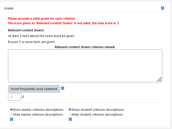Expand the Grade panel with top-right arrows icon
This screenshot has height=129, width=172.
pos(163,8)
